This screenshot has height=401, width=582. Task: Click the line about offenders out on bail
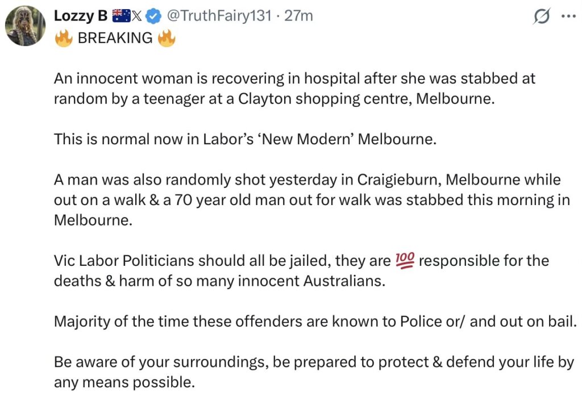pyautogui.click(x=315, y=321)
